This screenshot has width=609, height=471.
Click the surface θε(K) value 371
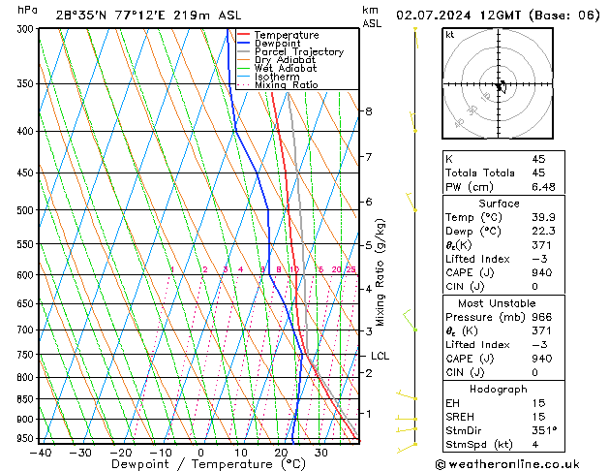(x=542, y=245)
